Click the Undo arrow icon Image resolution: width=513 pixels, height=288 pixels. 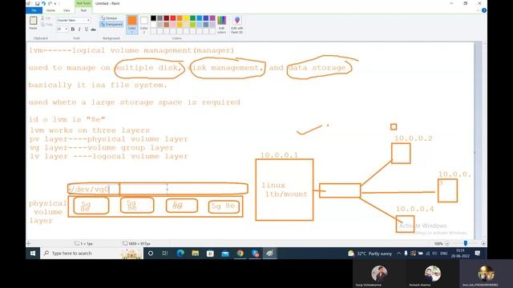(x=43, y=3)
